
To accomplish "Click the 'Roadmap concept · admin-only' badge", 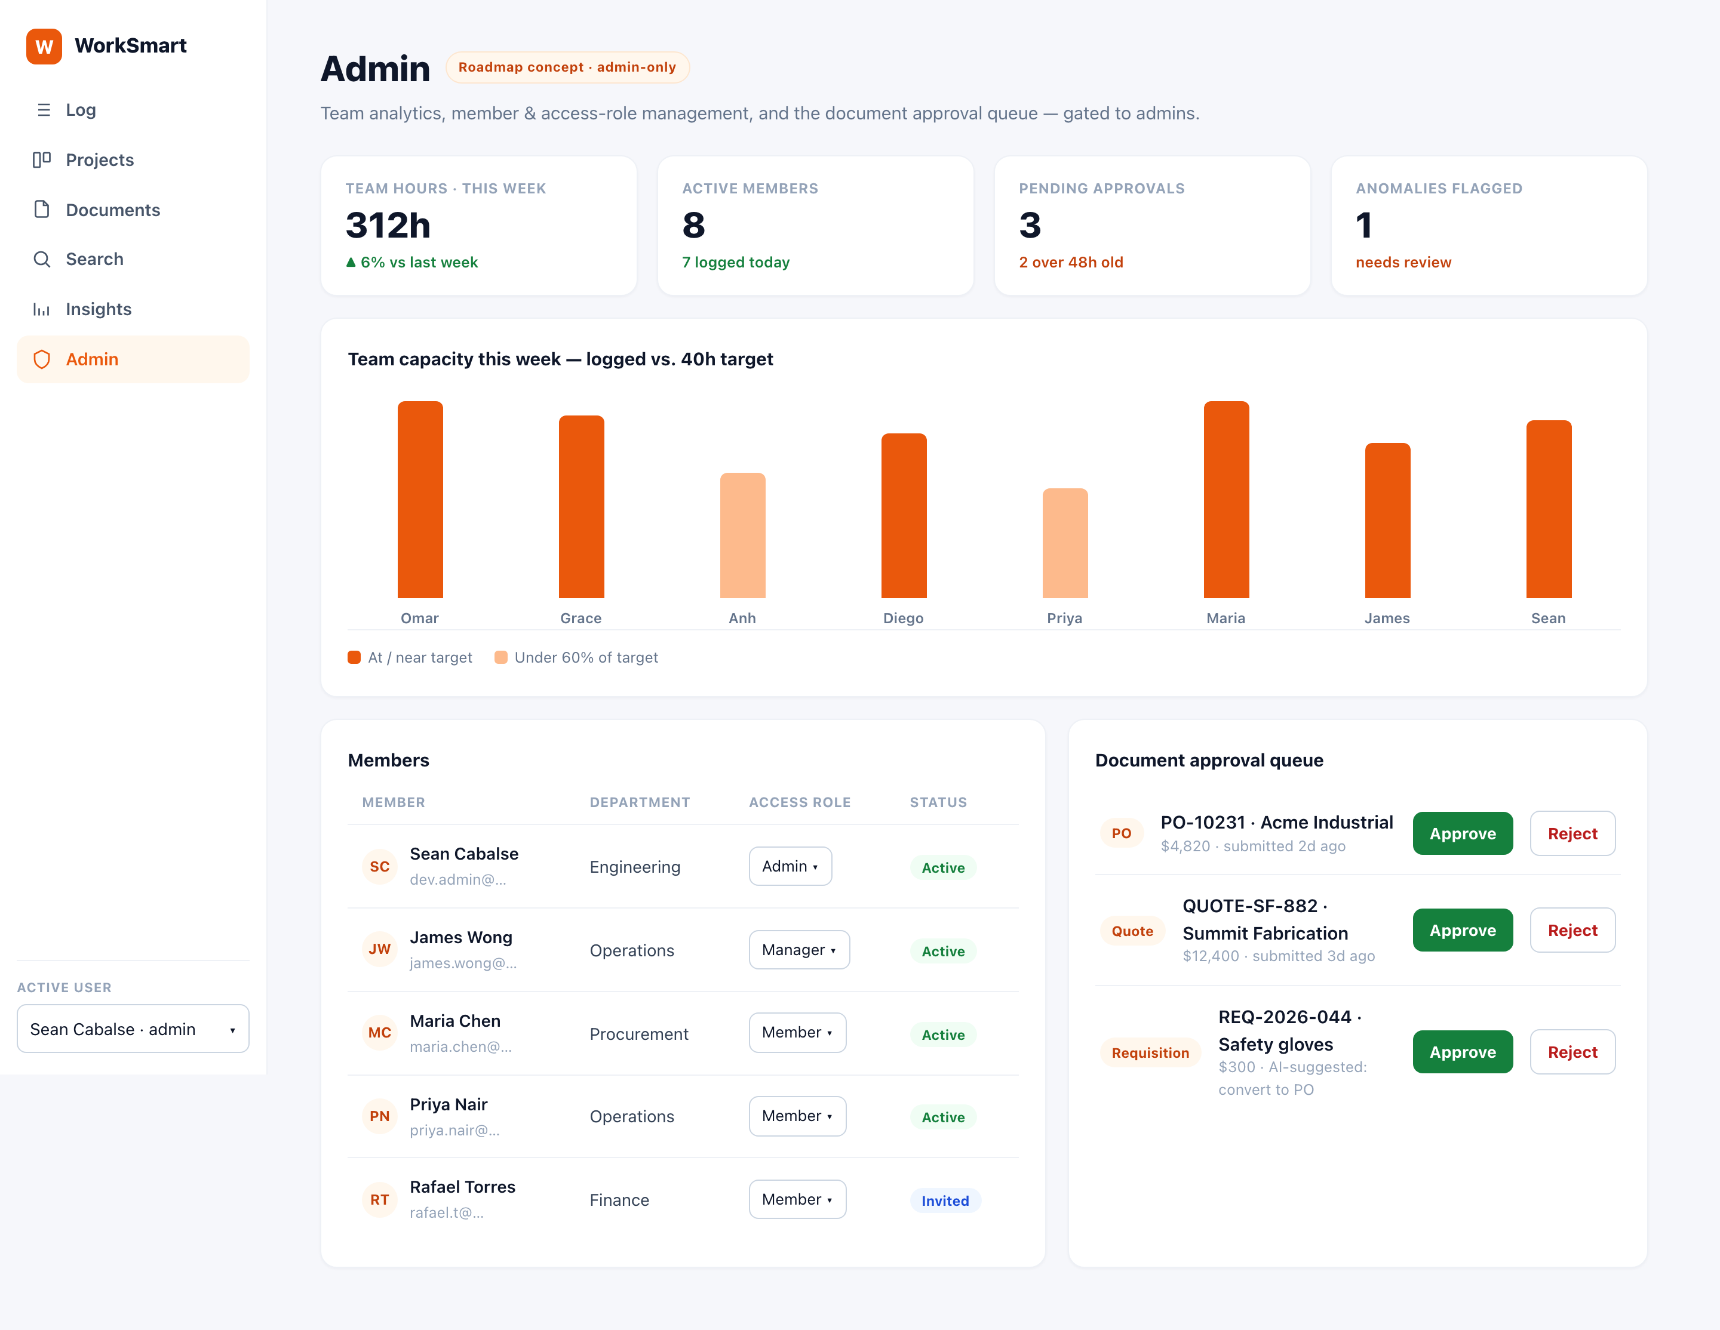I will click(x=568, y=67).
